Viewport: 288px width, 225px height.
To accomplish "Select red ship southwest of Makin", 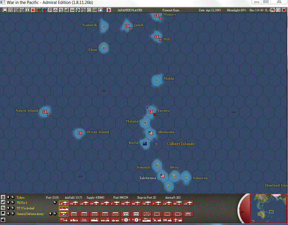I will [x=104, y=91].
